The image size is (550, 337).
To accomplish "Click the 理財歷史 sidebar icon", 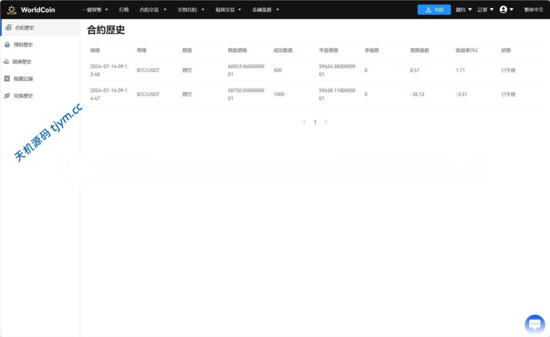I will 7,45.
